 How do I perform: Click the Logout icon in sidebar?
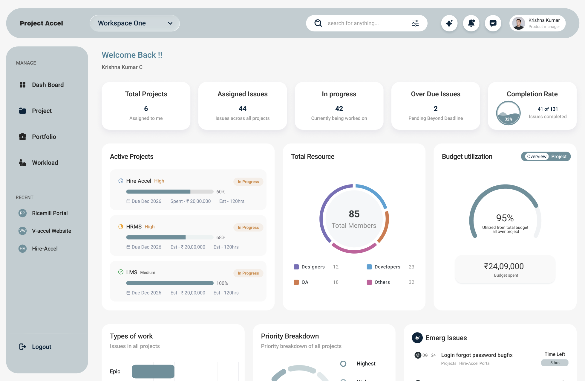(x=23, y=347)
